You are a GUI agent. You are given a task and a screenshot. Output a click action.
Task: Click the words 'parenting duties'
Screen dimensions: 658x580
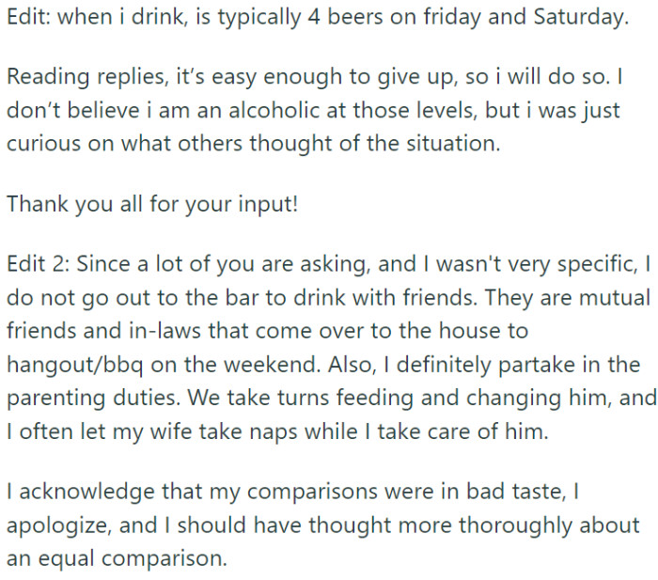point(93,399)
